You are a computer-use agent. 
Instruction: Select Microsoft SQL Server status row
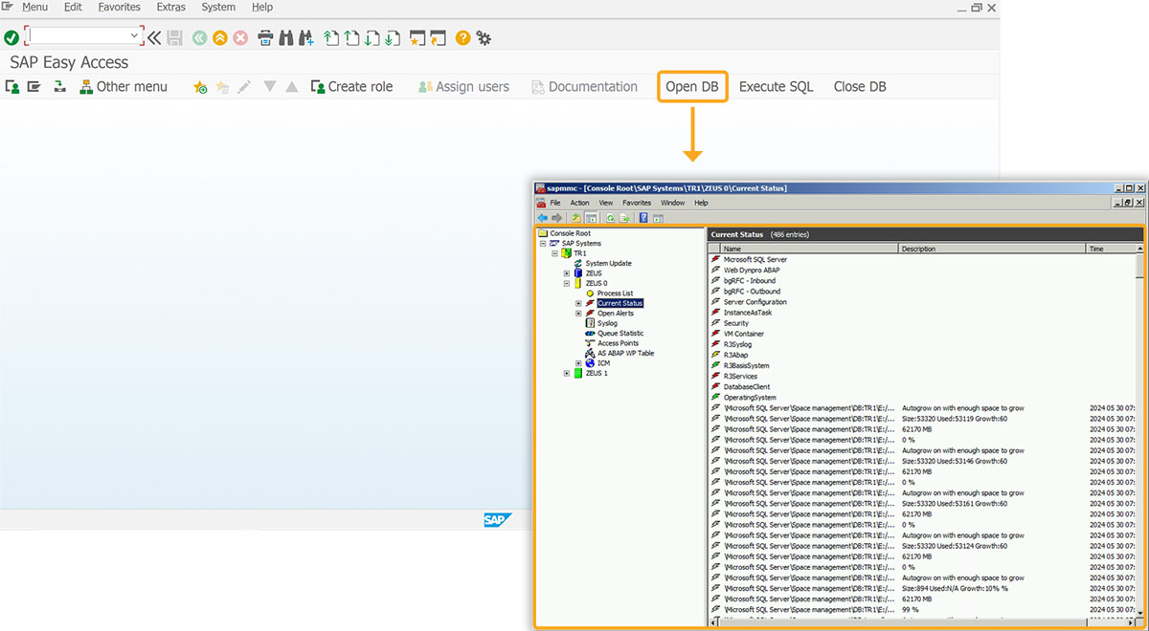[x=755, y=259]
